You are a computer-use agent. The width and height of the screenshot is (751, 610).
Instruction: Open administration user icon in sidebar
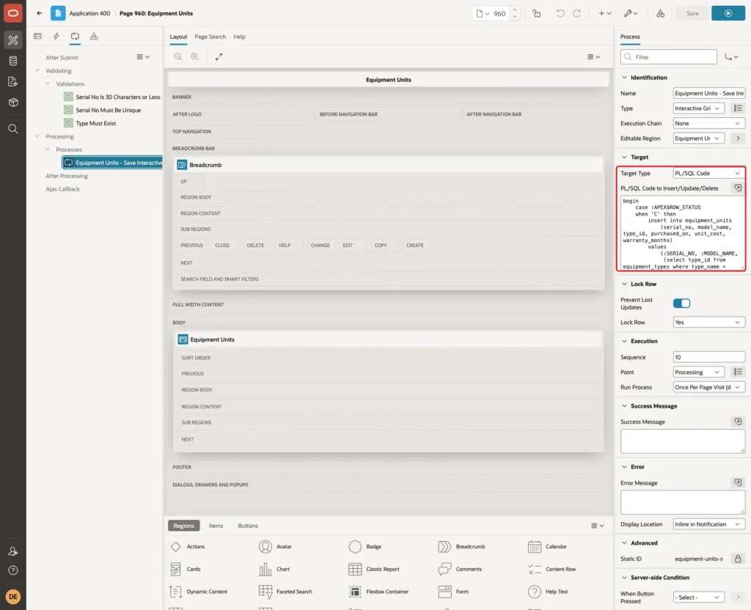[13, 551]
